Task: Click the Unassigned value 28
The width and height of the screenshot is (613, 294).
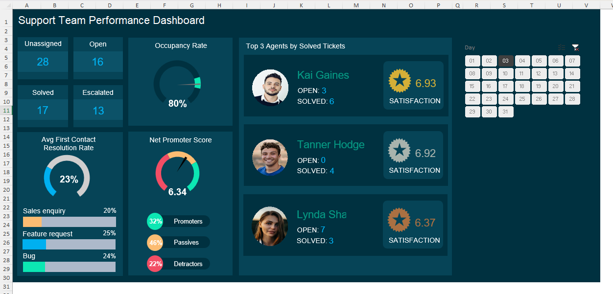Action: 43,62
